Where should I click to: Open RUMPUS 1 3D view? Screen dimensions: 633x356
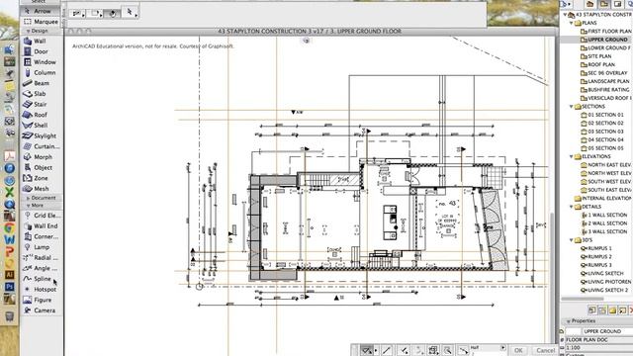point(596,248)
